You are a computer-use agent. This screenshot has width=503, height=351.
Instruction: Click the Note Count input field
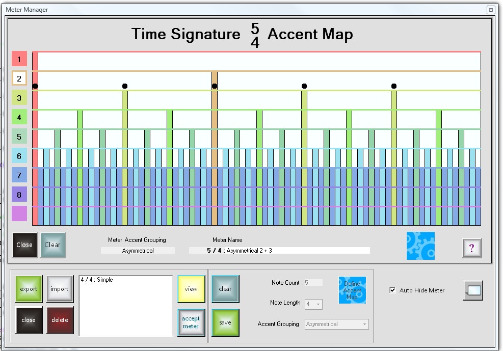(x=313, y=283)
